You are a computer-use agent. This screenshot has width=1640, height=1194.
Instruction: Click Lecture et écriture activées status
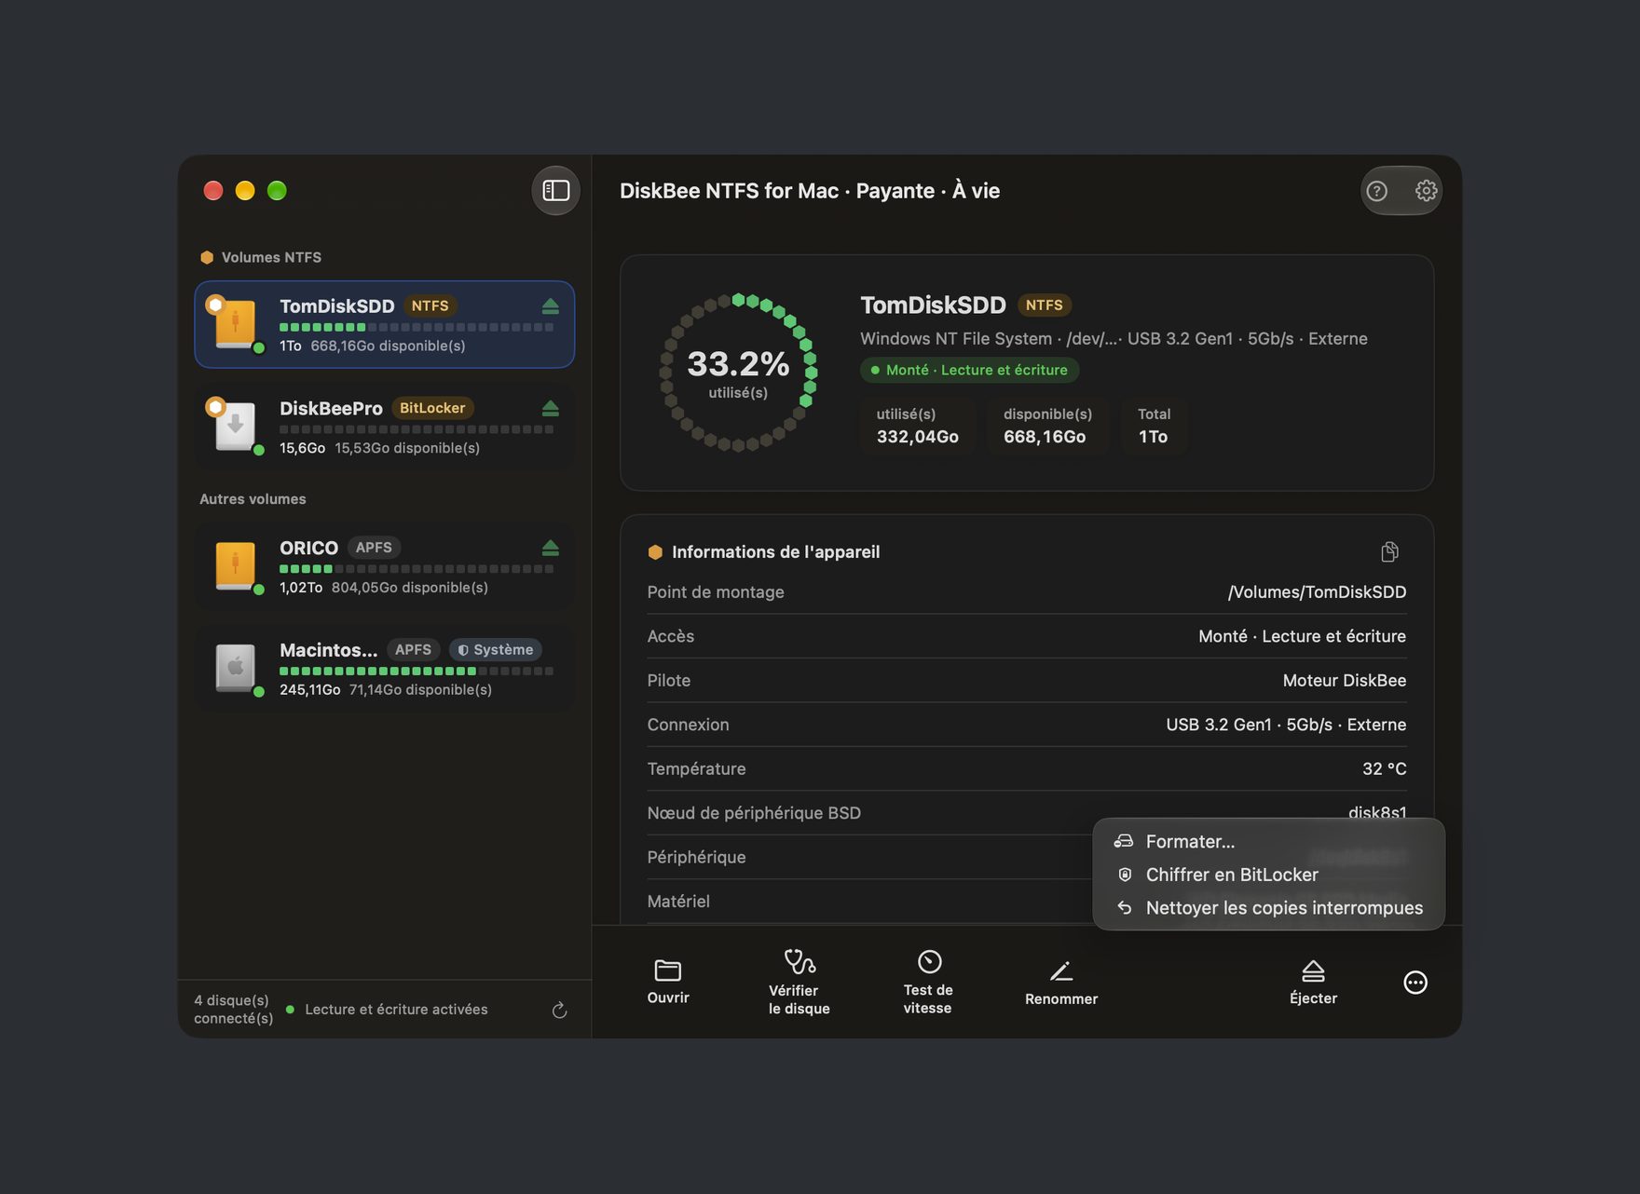coord(388,1010)
